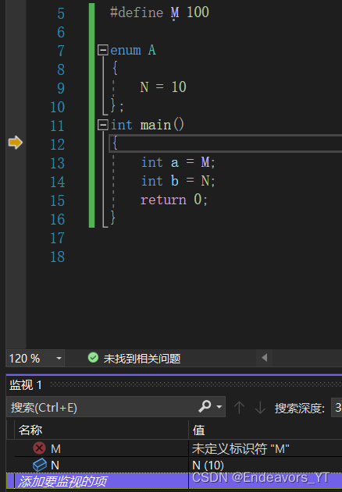Click the 名称 column header
The width and height of the screenshot is (342, 492).
pos(30,430)
